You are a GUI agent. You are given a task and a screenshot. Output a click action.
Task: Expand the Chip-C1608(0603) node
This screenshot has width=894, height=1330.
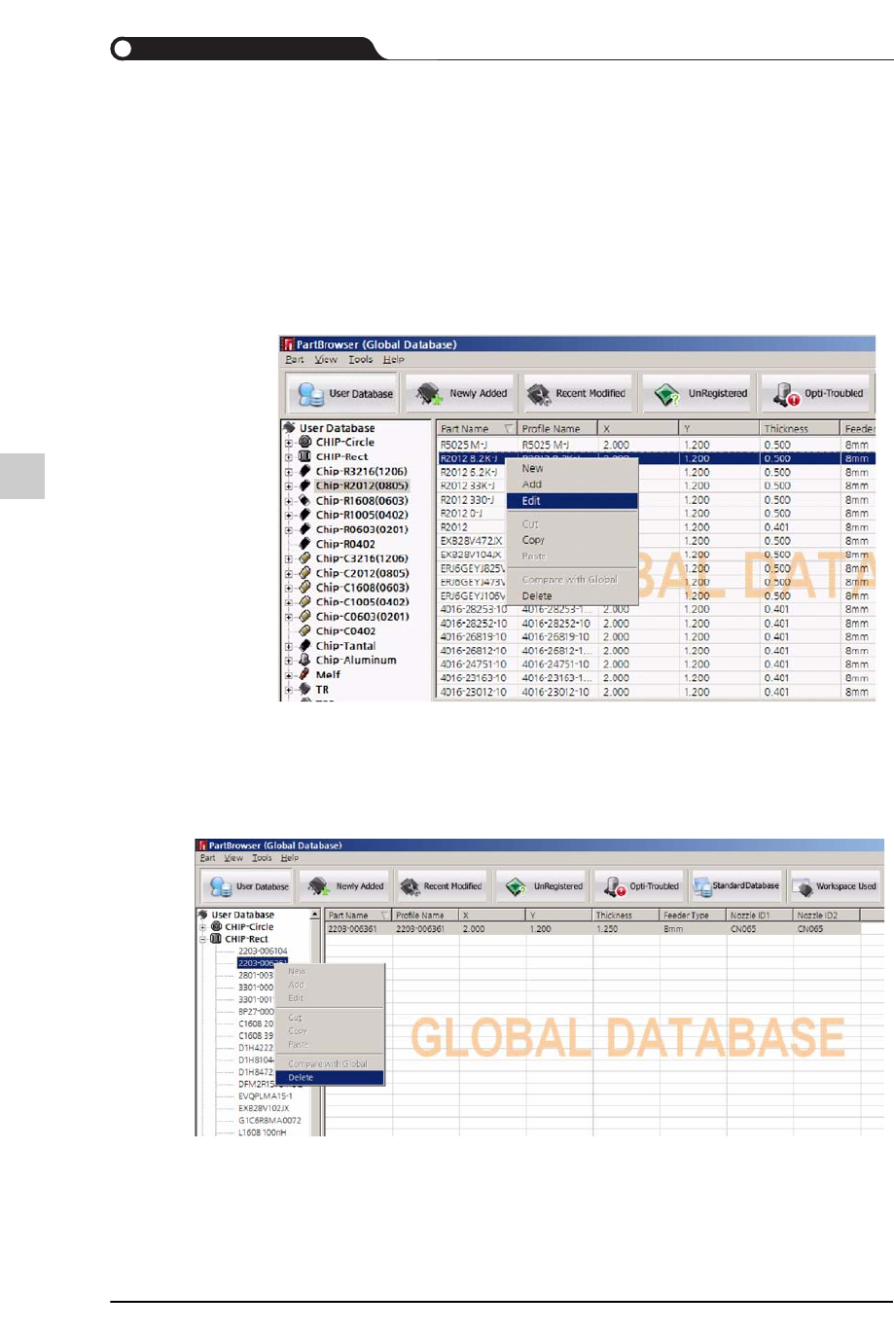(289, 588)
